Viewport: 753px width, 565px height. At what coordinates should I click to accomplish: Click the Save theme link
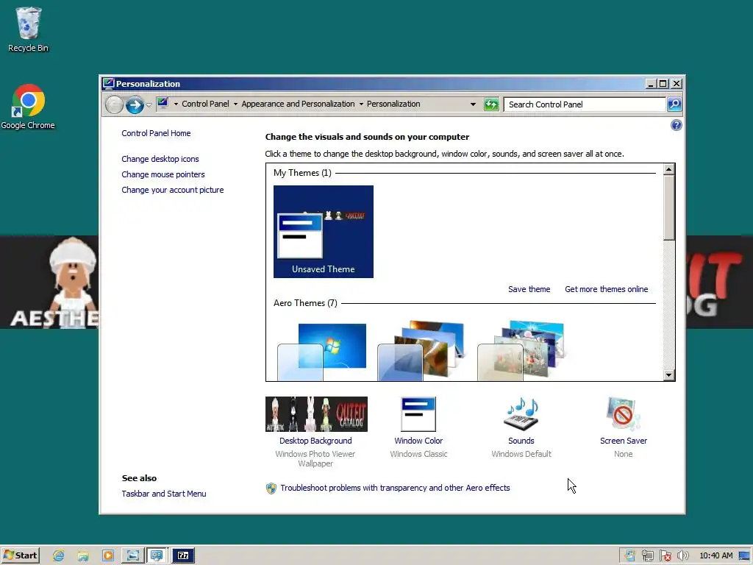coord(529,289)
